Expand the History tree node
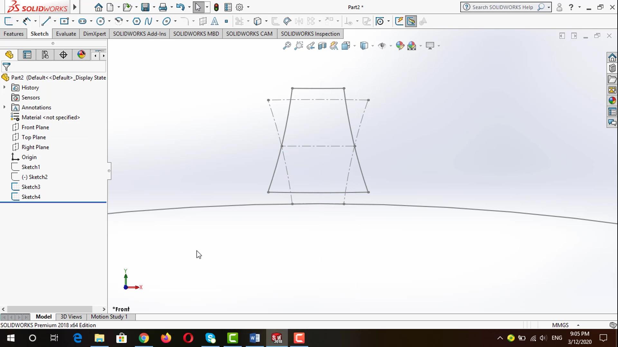 click(5, 87)
